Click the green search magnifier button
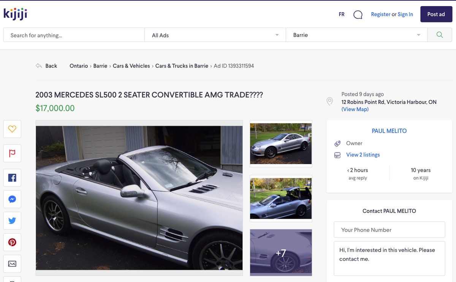Image resolution: width=456 pixels, height=282 pixels. click(x=440, y=34)
